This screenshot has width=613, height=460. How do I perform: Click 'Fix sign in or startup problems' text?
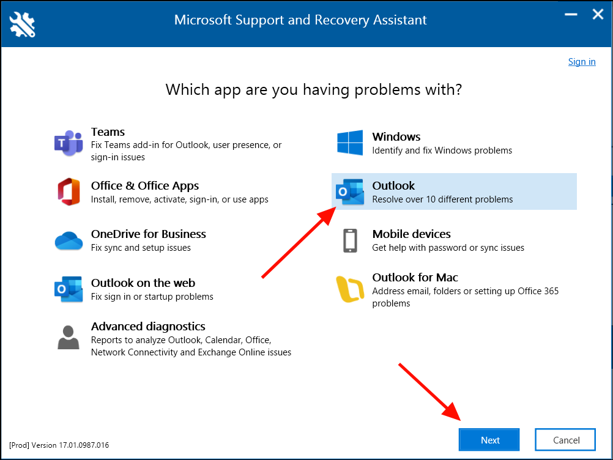click(152, 297)
